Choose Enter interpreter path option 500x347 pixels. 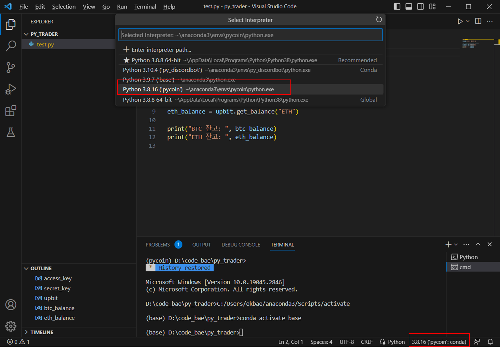tap(251, 50)
